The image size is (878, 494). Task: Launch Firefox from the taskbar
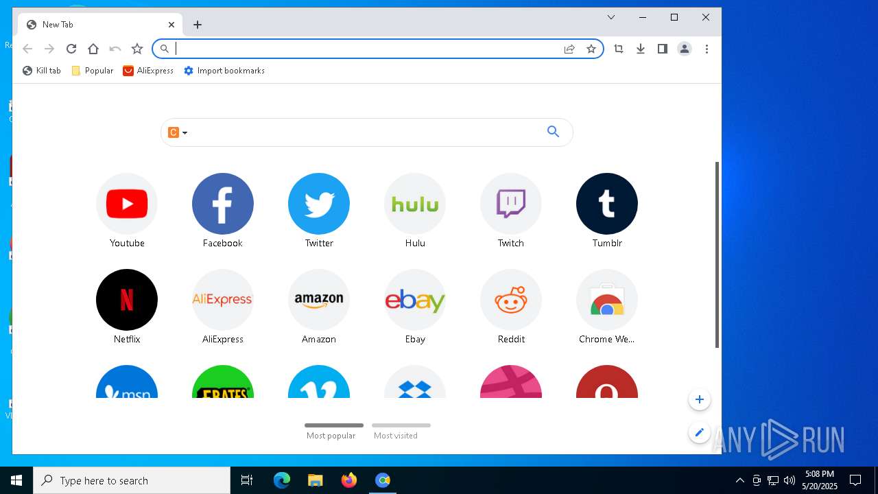(349, 480)
